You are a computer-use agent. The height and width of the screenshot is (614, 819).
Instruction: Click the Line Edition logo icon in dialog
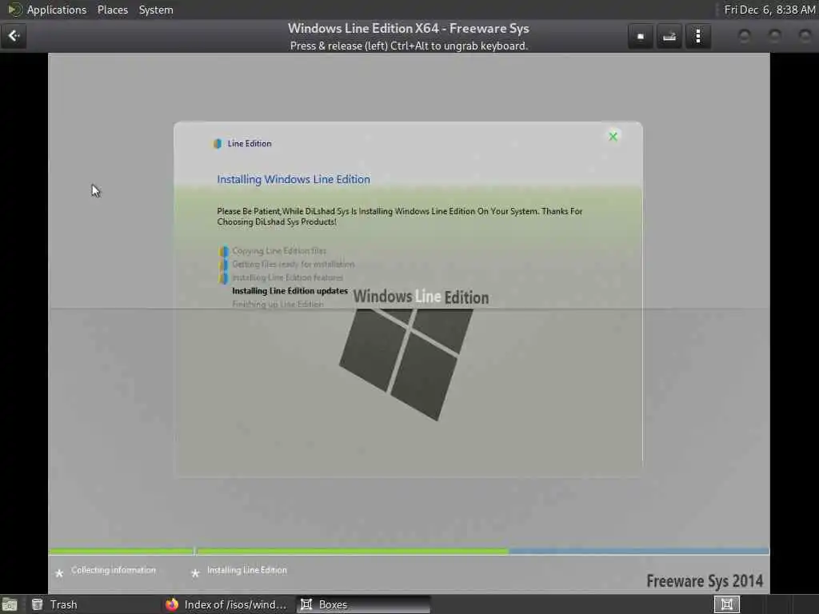click(x=218, y=144)
